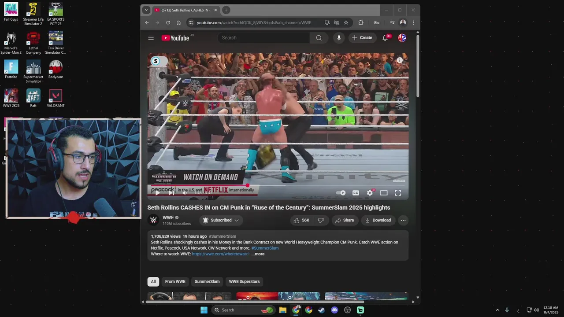Open browser extensions puzzle icon
Image resolution: width=564 pixels, height=317 pixels.
pyautogui.click(x=361, y=22)
